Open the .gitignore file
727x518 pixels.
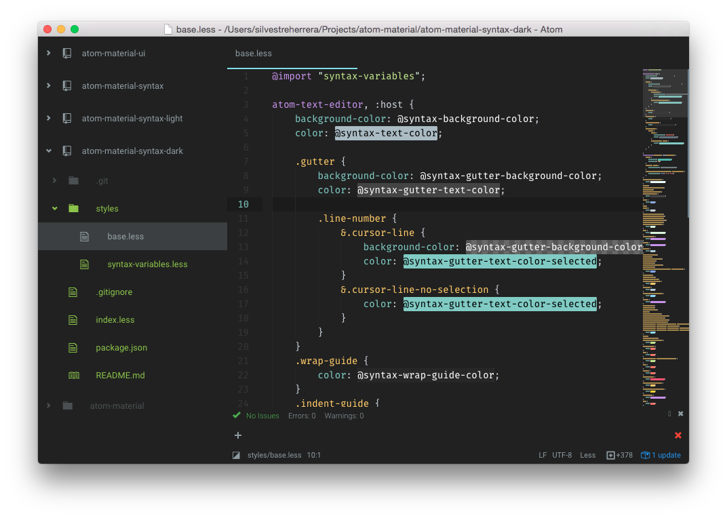[x=114, y=292]
